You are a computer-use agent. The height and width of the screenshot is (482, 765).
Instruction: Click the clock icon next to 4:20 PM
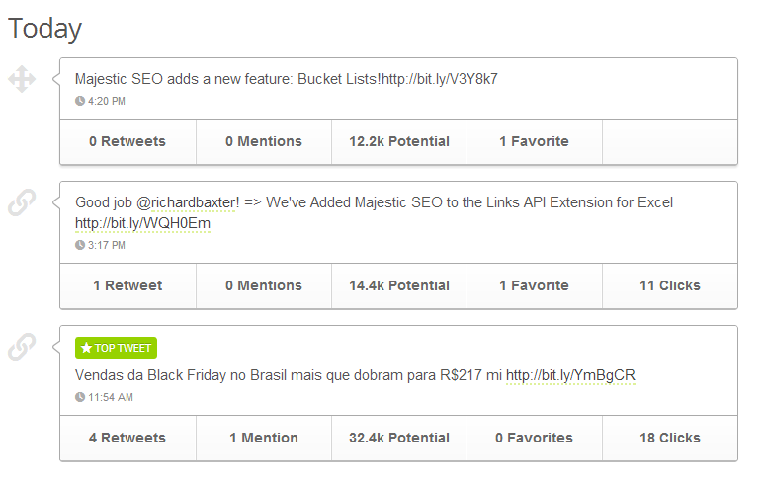80,101
